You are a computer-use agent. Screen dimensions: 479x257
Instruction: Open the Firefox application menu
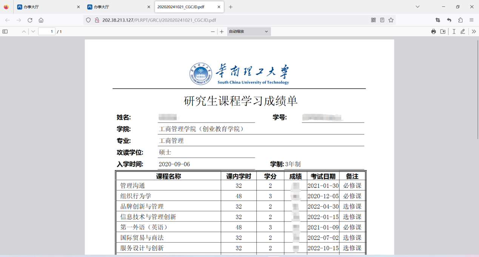471,20
